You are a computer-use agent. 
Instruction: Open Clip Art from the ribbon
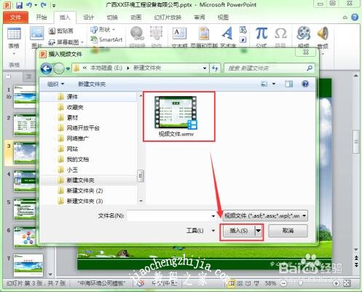point(61,31)
